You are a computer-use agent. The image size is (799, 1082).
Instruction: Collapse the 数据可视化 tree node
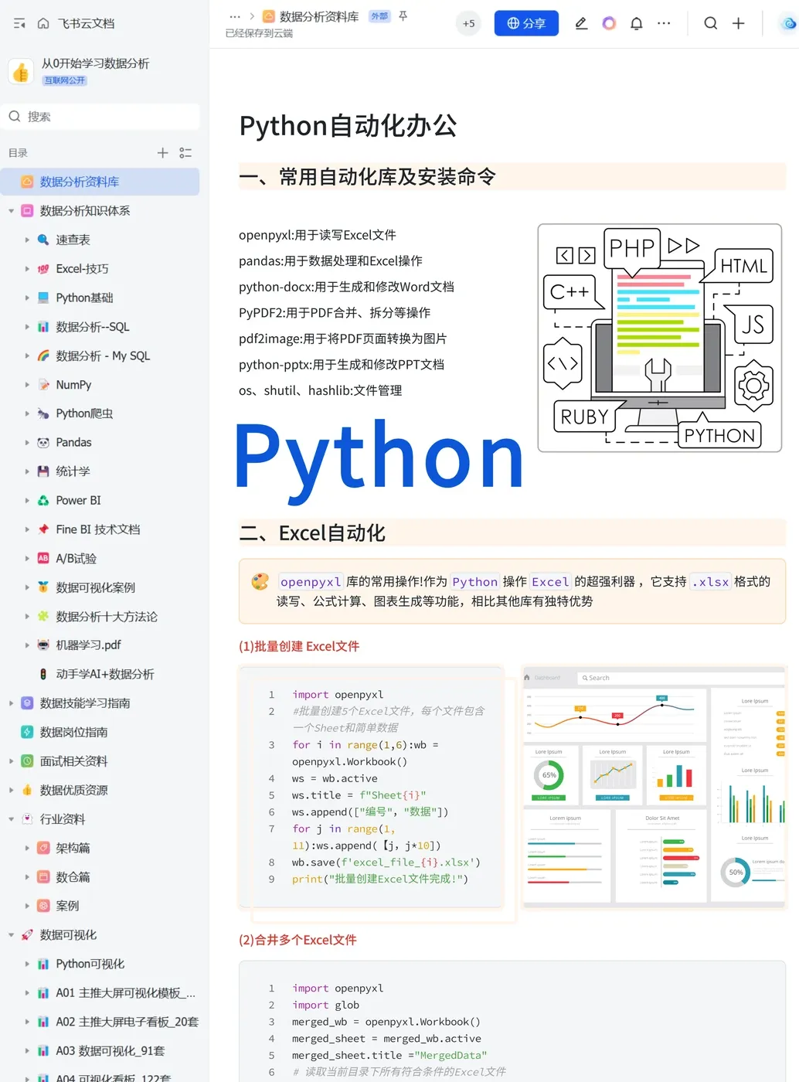(x=11, y=934)
